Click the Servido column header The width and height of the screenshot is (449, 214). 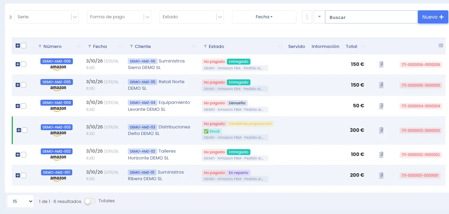click(297, 46)
